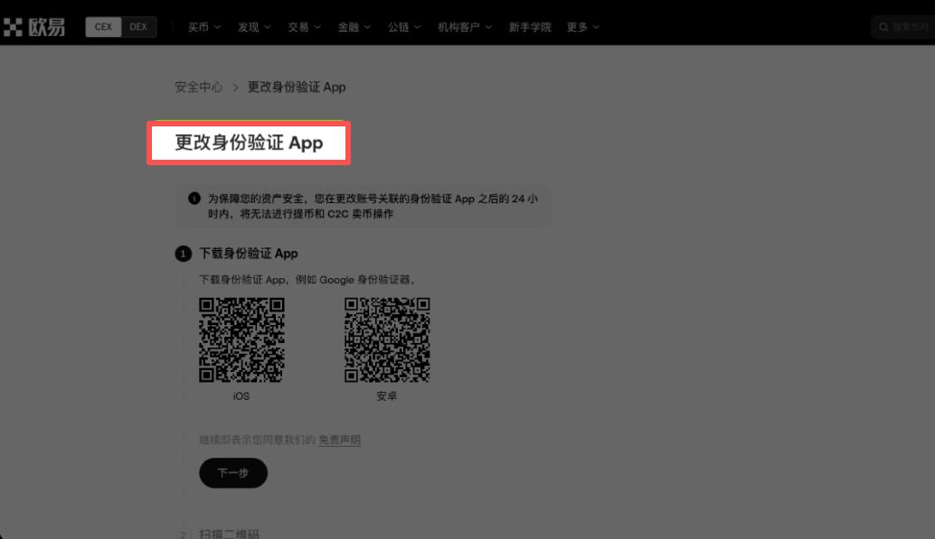
Task: Click the iOS download QR code
Action: [241, 340]
